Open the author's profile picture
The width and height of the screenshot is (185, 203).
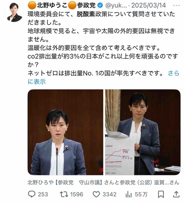pyautogui.click(x=14, y=12)
